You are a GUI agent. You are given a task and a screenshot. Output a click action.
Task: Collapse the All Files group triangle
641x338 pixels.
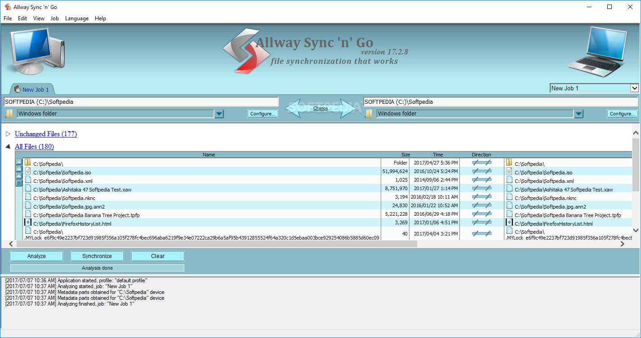pos(8,147)
